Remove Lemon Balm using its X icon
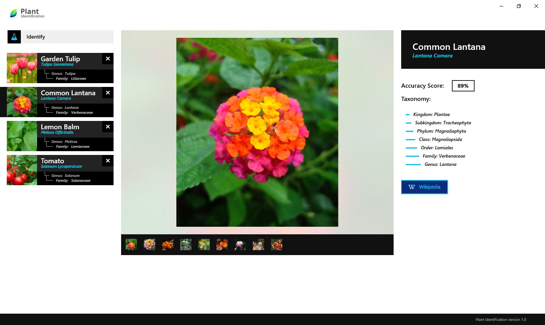Viewport: 545px width, 325px height. pos(107,127)
